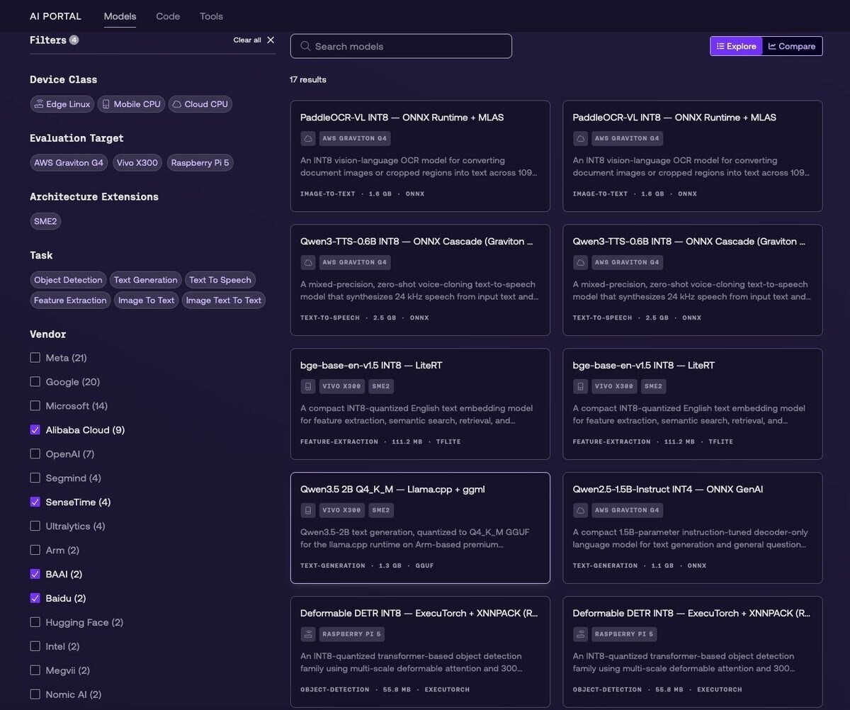
Task: Click the GGUF format label
Action: click(425, 566)
